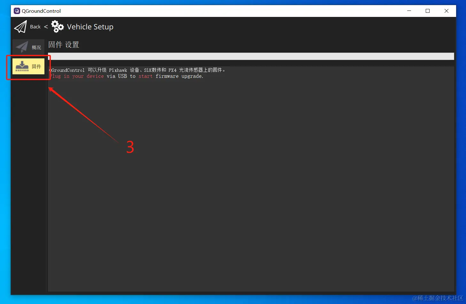Click the paper plane Back icon
This screenshot has width=466, height=304.
click(x=21, y=27)
